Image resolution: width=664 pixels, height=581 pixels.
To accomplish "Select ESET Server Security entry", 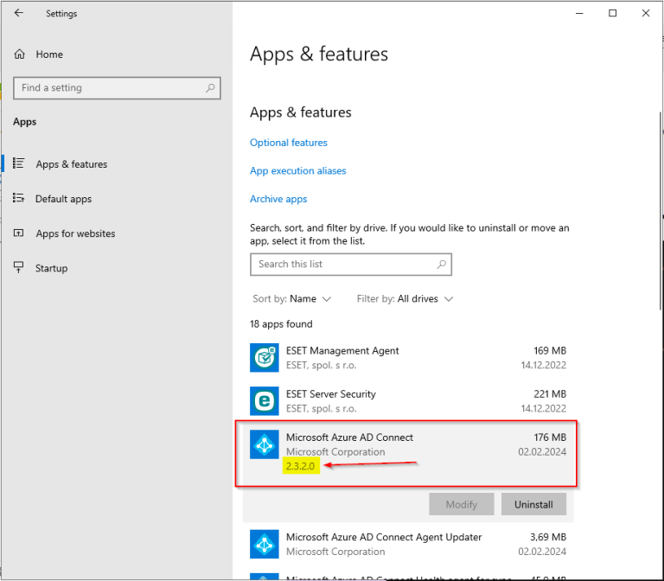I will (408, 401).
